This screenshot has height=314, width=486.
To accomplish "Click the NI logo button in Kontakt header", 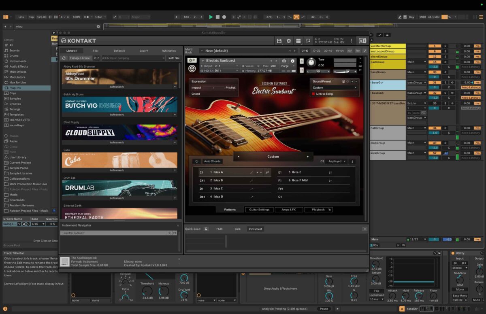I will pos(362,41).
